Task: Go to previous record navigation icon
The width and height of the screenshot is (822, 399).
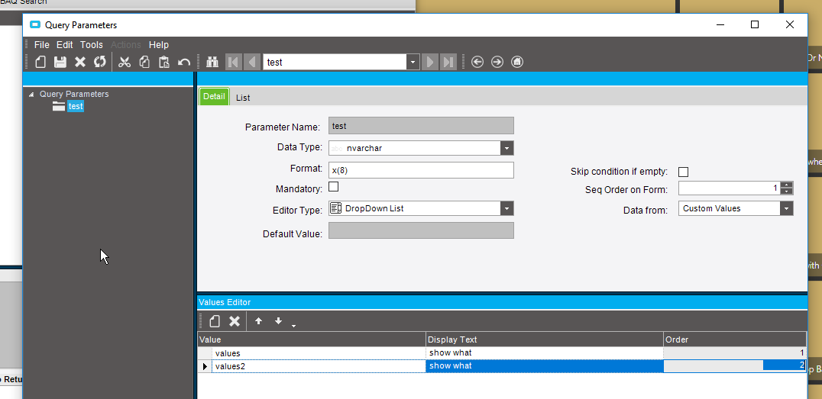Action: tap(252, 62)
